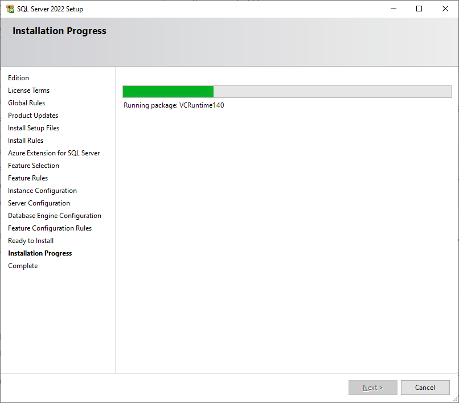Go to Product Updates step
Viewport: 459px width, 403px height.
(x=32, y=115)
